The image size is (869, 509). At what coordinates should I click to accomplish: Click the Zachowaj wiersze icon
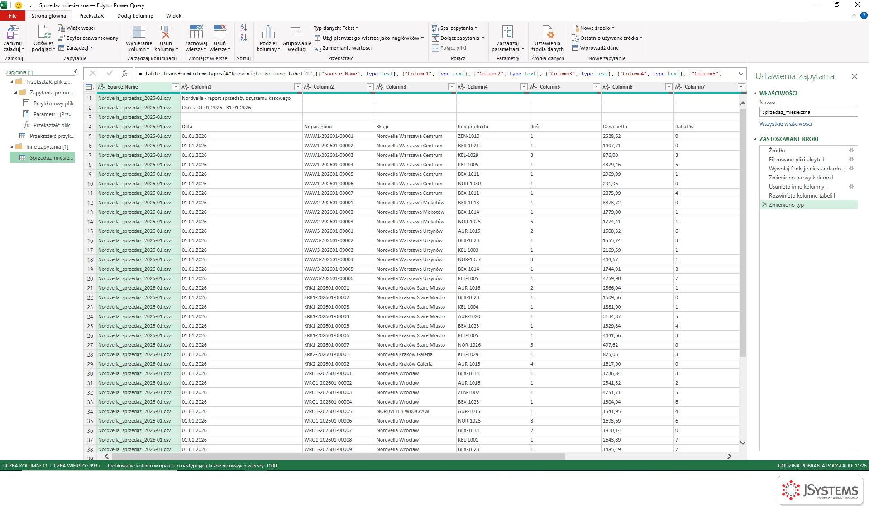tap(196, 33)
